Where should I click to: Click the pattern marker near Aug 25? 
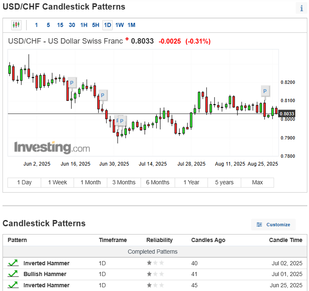coord(265,91)
